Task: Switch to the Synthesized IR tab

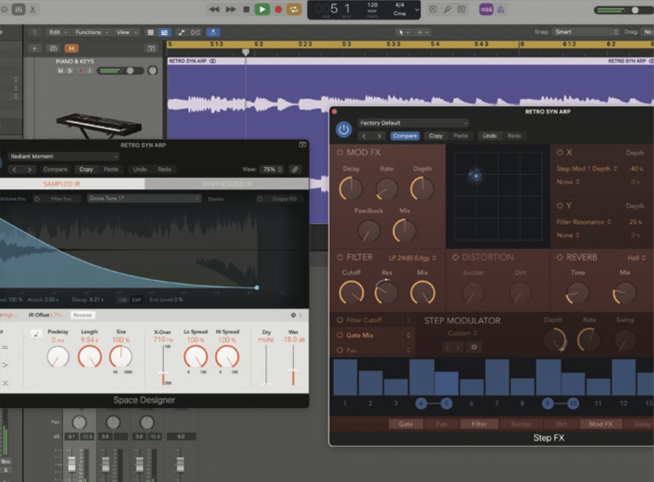Action: pyautogui.click(x=226, y=184)
